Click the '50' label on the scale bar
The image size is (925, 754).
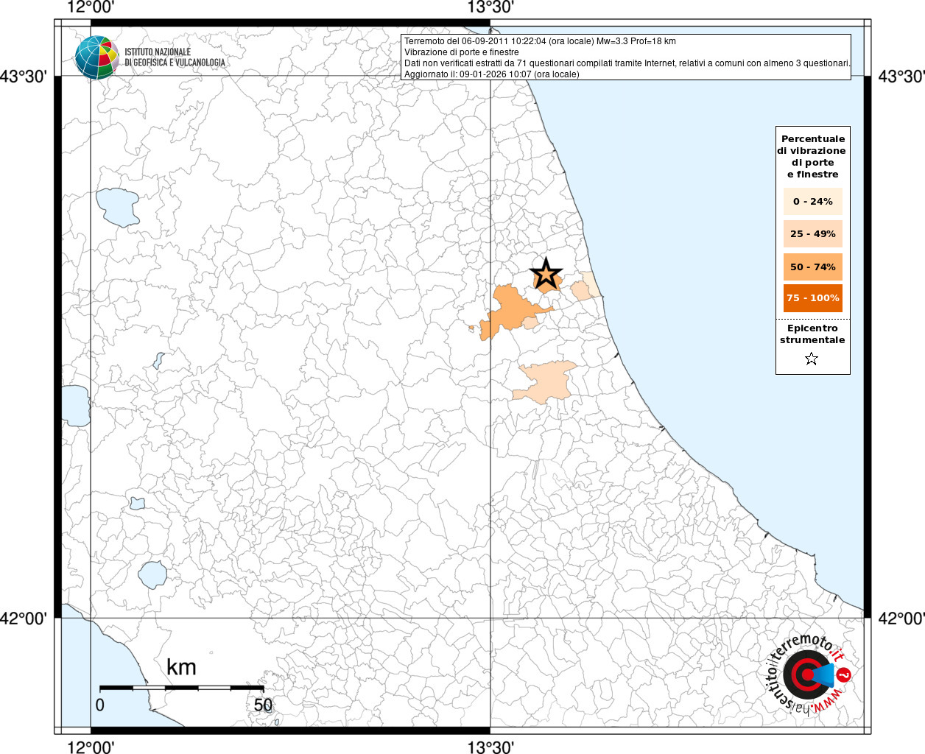coord(263,705)
